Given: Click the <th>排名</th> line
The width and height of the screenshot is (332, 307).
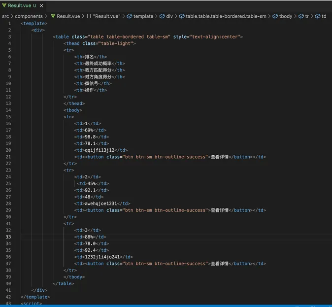Looking at the screenshot, I should [91, 57].
